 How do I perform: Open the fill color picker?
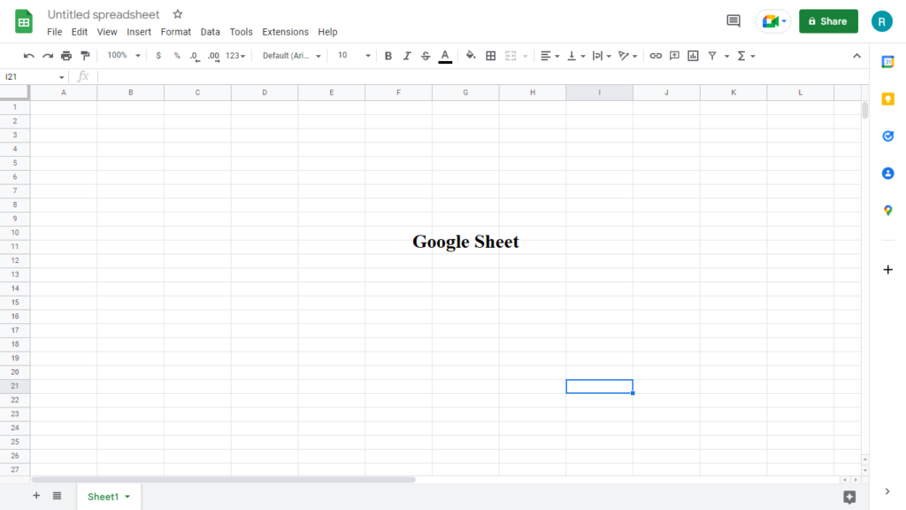[471, 56]
